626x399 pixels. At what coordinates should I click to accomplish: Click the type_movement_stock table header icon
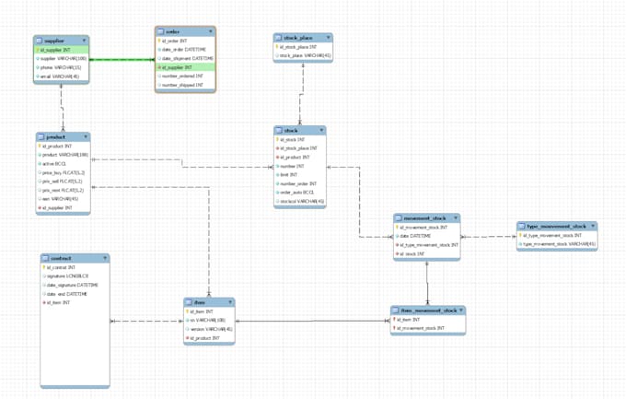pyautogui.click(x=522, y=227)
